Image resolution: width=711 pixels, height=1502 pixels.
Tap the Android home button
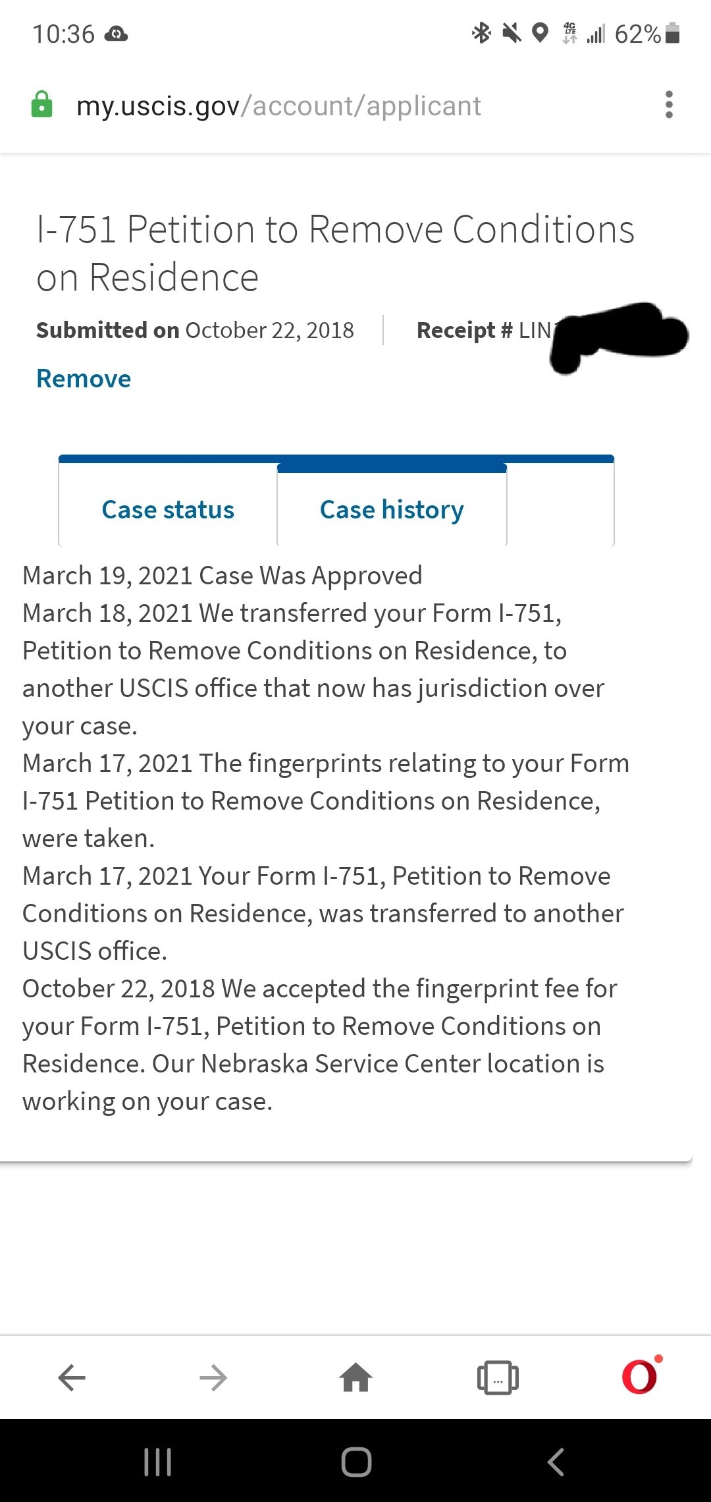tap(356, 1462)
